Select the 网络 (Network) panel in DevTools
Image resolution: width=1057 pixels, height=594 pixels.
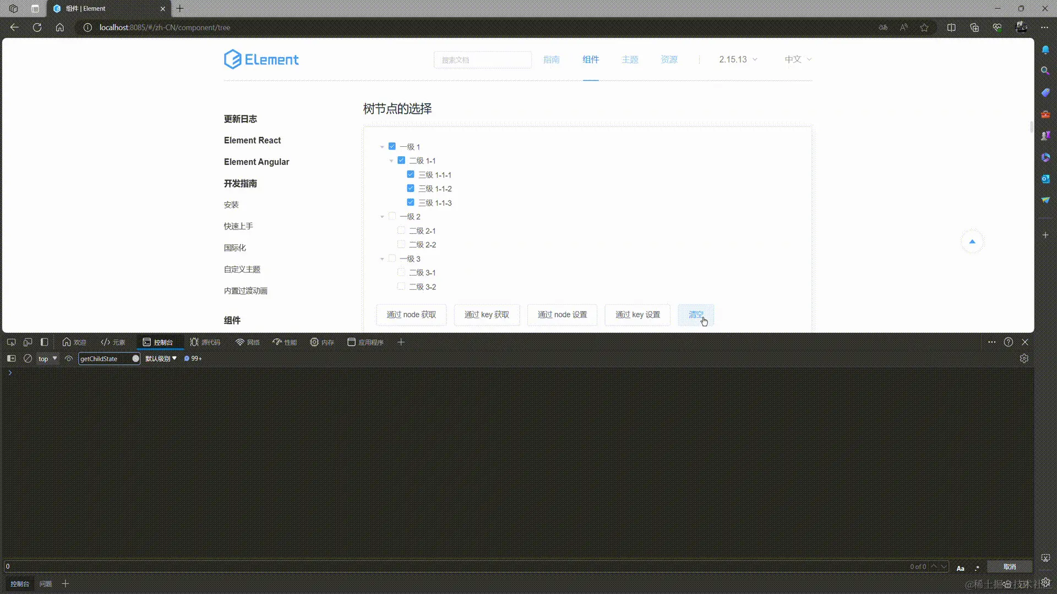click(247, 342)
